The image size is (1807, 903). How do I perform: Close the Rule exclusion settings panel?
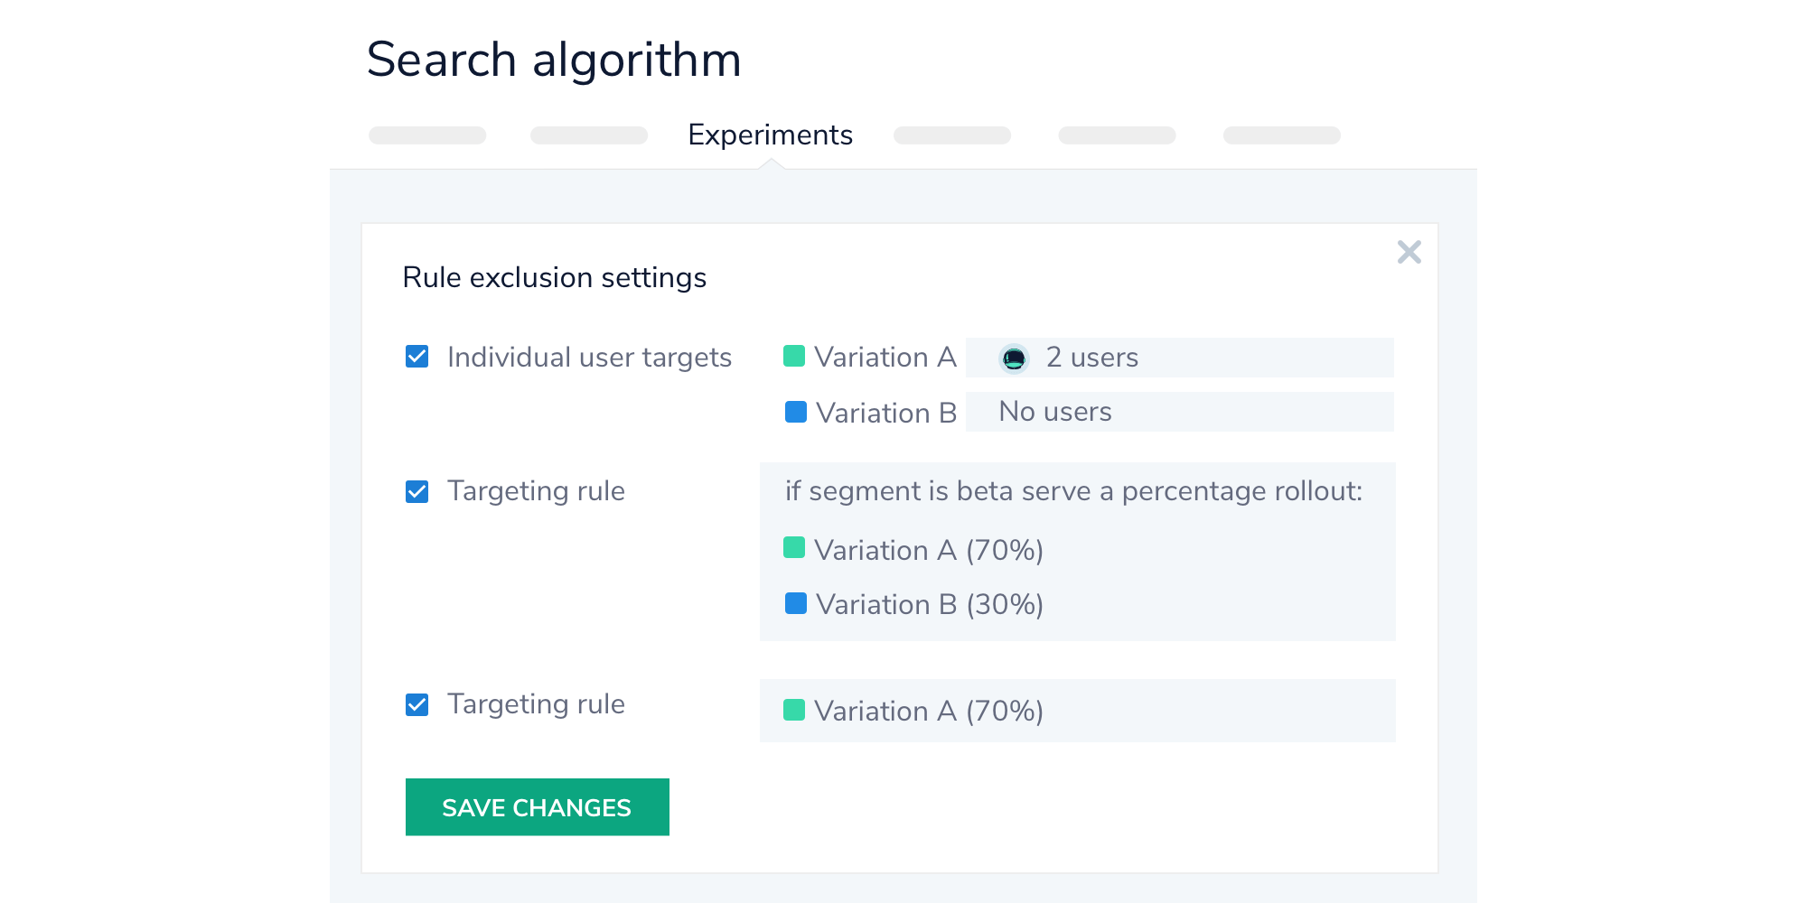click(1409, 252)
